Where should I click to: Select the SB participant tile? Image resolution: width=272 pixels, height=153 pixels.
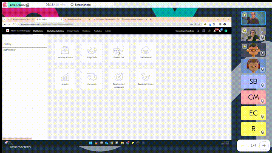(x=253, y=82)
